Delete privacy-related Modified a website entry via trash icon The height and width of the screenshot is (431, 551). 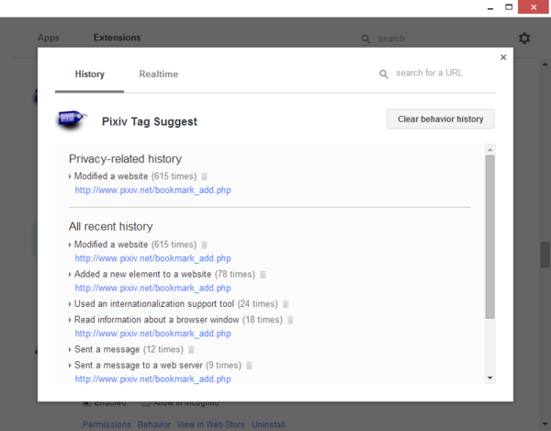pyautogui.click(x=204, y=176)
